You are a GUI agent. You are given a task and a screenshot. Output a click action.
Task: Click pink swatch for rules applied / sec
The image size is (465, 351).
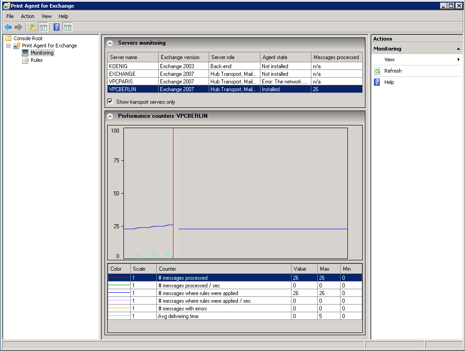coord(119,301)
